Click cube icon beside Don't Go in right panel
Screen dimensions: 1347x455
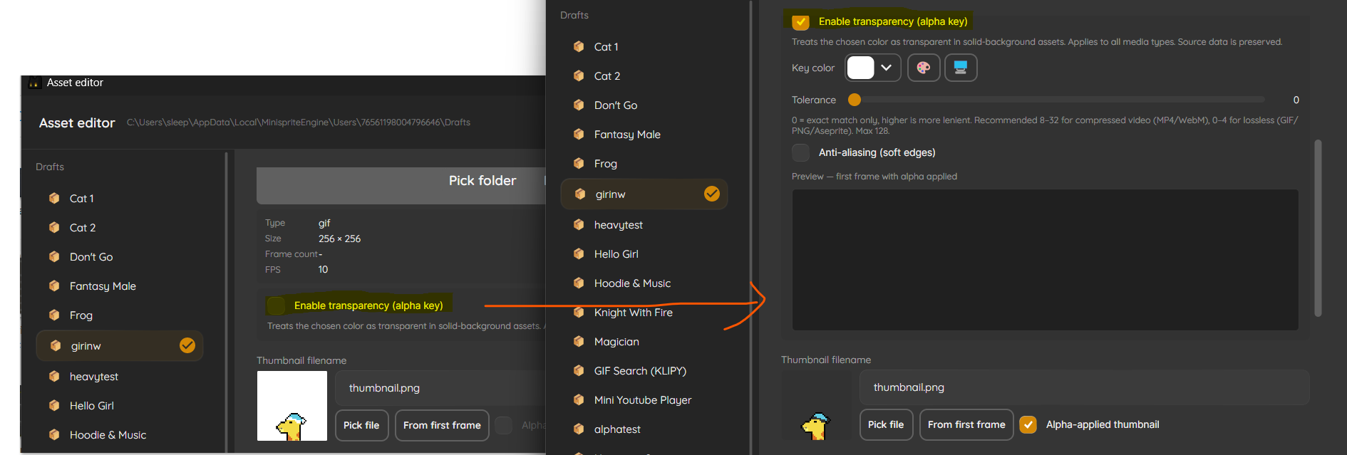[x=579, y=105]
